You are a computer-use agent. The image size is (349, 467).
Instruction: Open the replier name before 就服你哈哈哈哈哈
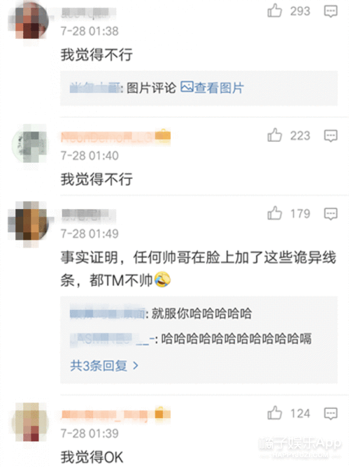[108, 314]
